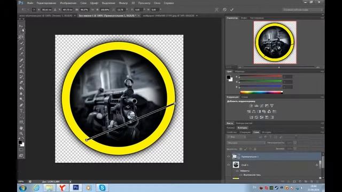Select the Rectangle shape tool
The image size is (342, 192).
click(x=21, y=122)
